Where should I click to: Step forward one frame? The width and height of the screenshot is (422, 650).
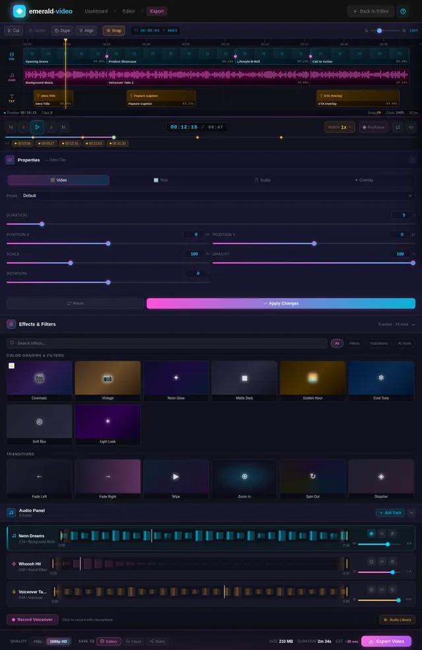(51, 127)
